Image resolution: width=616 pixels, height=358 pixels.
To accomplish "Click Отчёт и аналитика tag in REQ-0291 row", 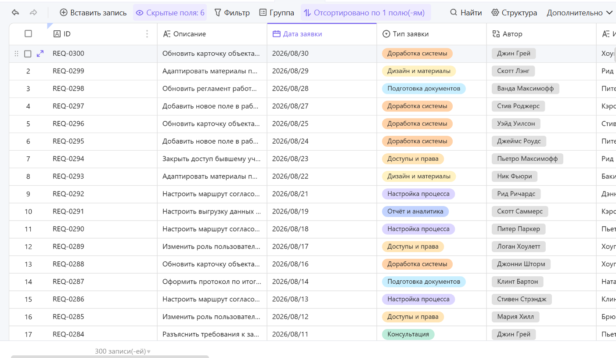I will pyautogui.click(x=415, y=211).
